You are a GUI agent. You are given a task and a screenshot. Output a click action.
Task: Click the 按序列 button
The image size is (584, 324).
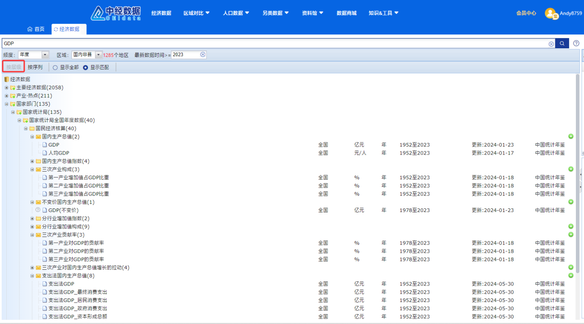[x=35, y=67]
